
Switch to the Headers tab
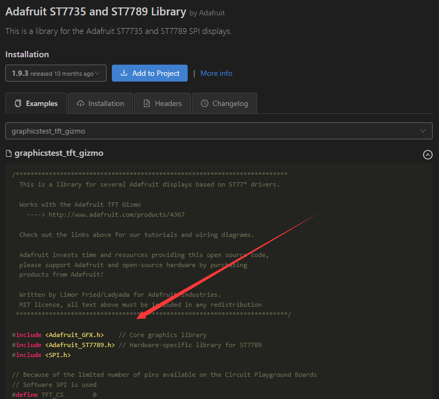[163, 103]
